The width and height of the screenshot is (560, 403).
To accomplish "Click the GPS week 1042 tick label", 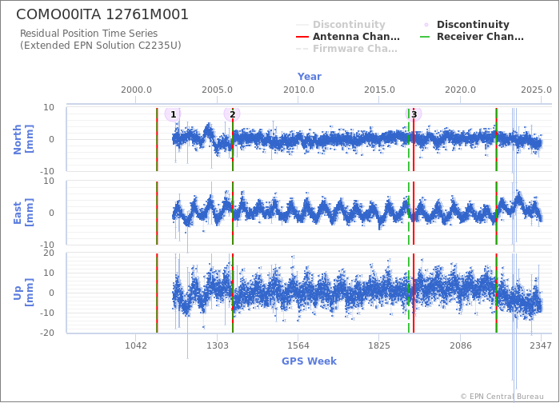I will (136, 345).
